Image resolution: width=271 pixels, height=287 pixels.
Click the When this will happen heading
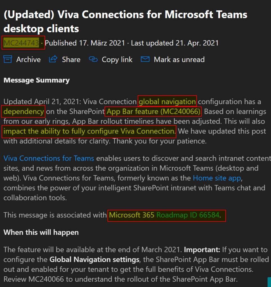[x=41, y=232]
